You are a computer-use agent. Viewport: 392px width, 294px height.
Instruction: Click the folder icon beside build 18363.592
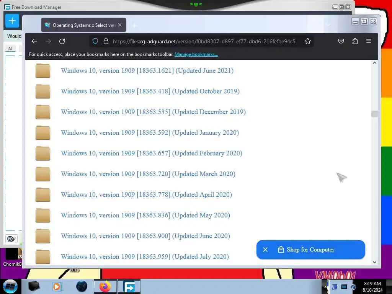point(43,133)
